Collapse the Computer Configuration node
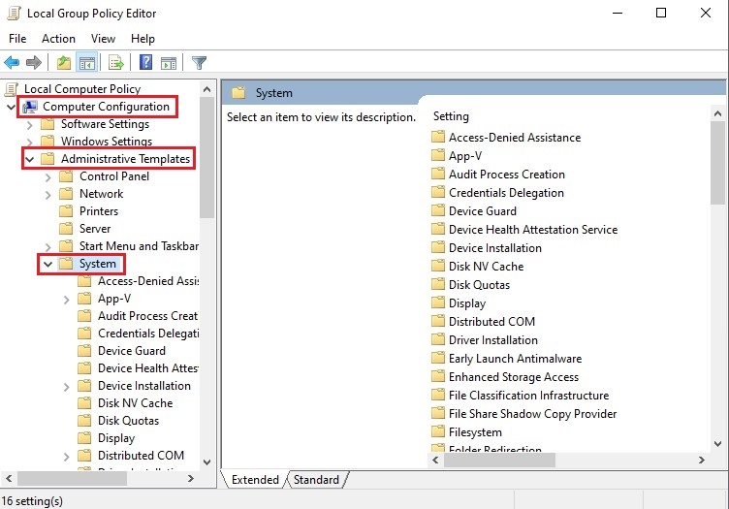The width and height of the screenshot is (729, 509). pos(12,108)
